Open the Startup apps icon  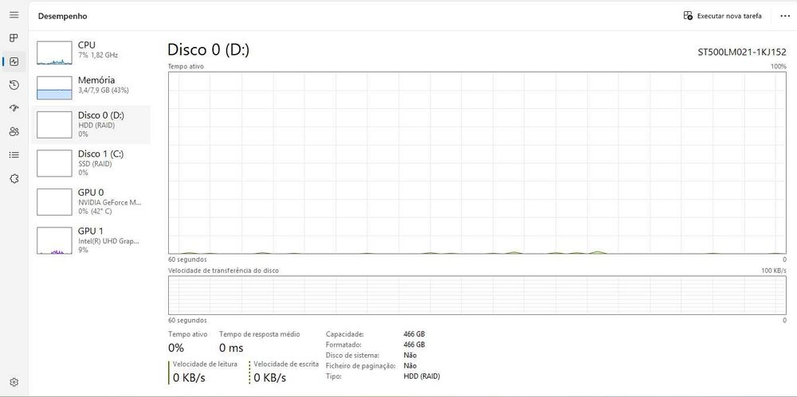point(14,108)
